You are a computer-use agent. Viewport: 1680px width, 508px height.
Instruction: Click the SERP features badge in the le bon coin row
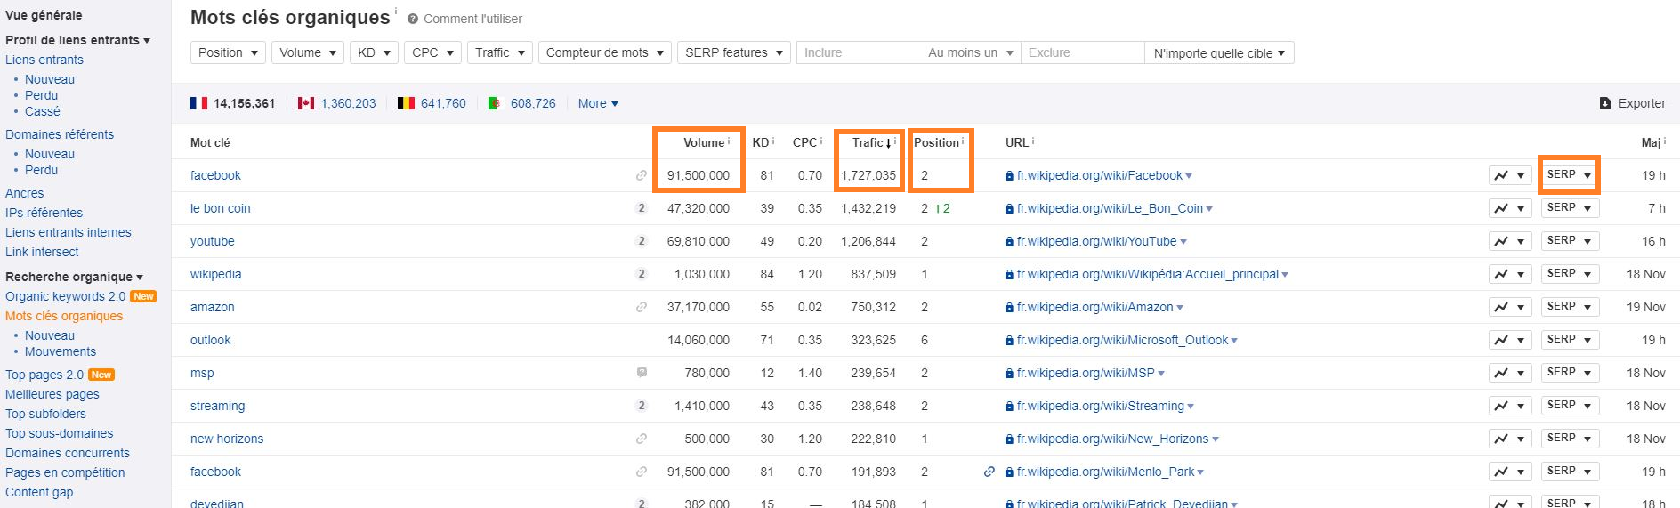642,208
